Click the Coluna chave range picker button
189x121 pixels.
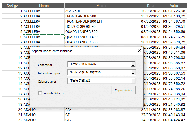[x=133, y=81]
